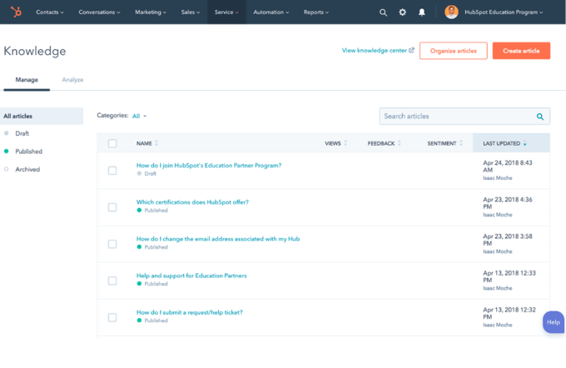Click the HubSpot sprocket logo
Viewport: 566px width, 368px height.
point(16,12)
